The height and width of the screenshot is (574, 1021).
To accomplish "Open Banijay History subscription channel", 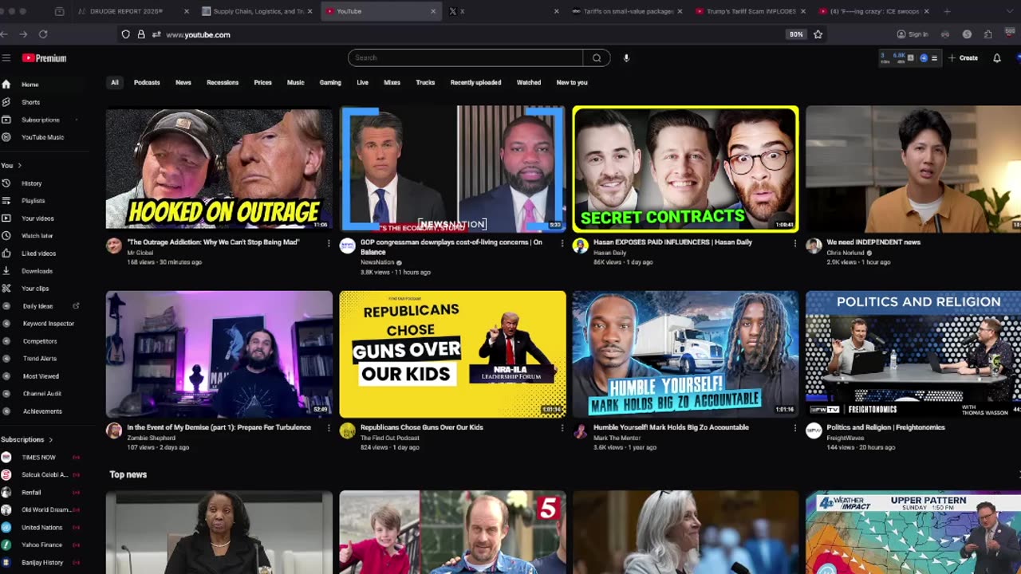I will (x=41, y=563).
